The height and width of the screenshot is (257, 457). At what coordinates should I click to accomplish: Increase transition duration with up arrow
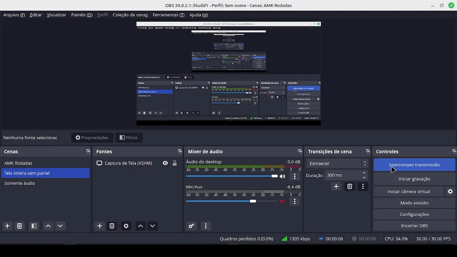click(364, 173)
